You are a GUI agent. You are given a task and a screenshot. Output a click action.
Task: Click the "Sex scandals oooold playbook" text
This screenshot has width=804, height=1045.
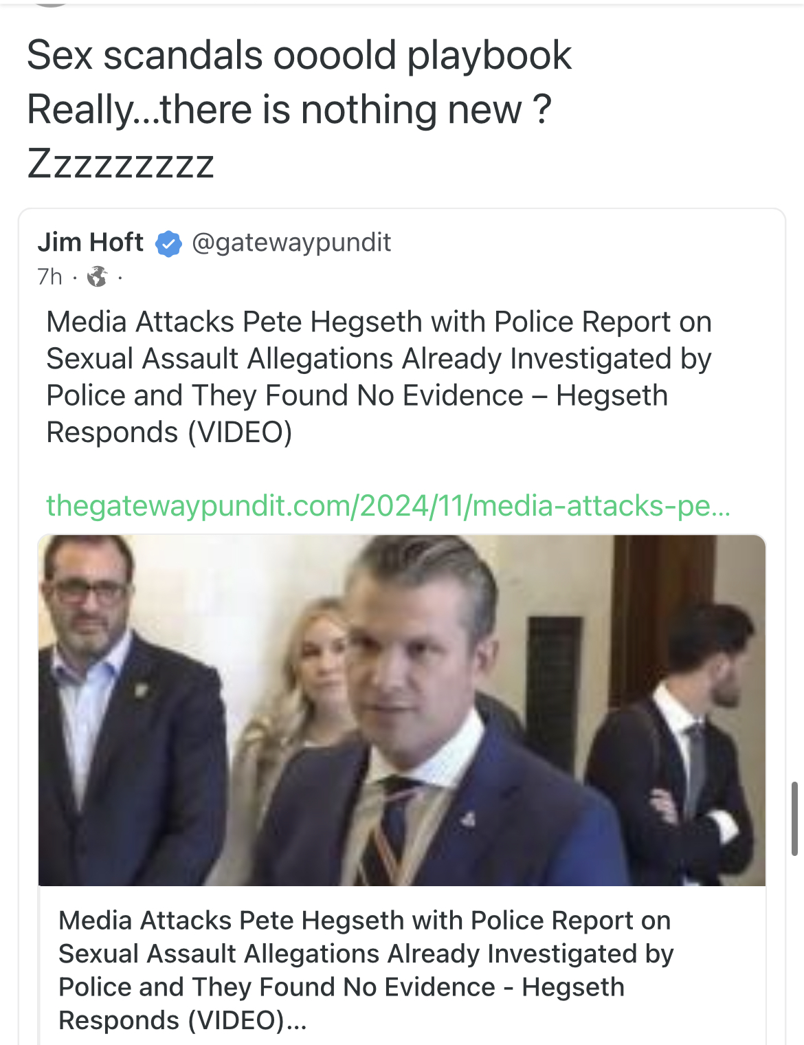[299, 55]
